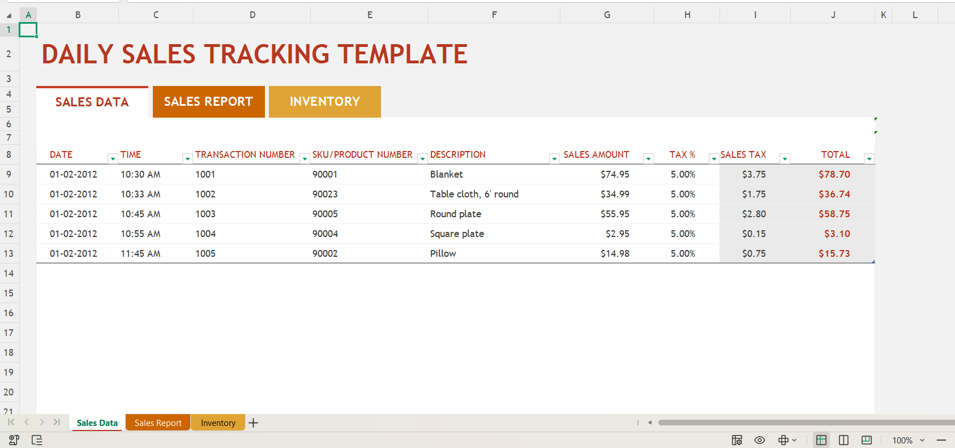Viewport: 955px width, 448px height.
Task: Select SKU 90023 cell
Action: tap(369, 194)
